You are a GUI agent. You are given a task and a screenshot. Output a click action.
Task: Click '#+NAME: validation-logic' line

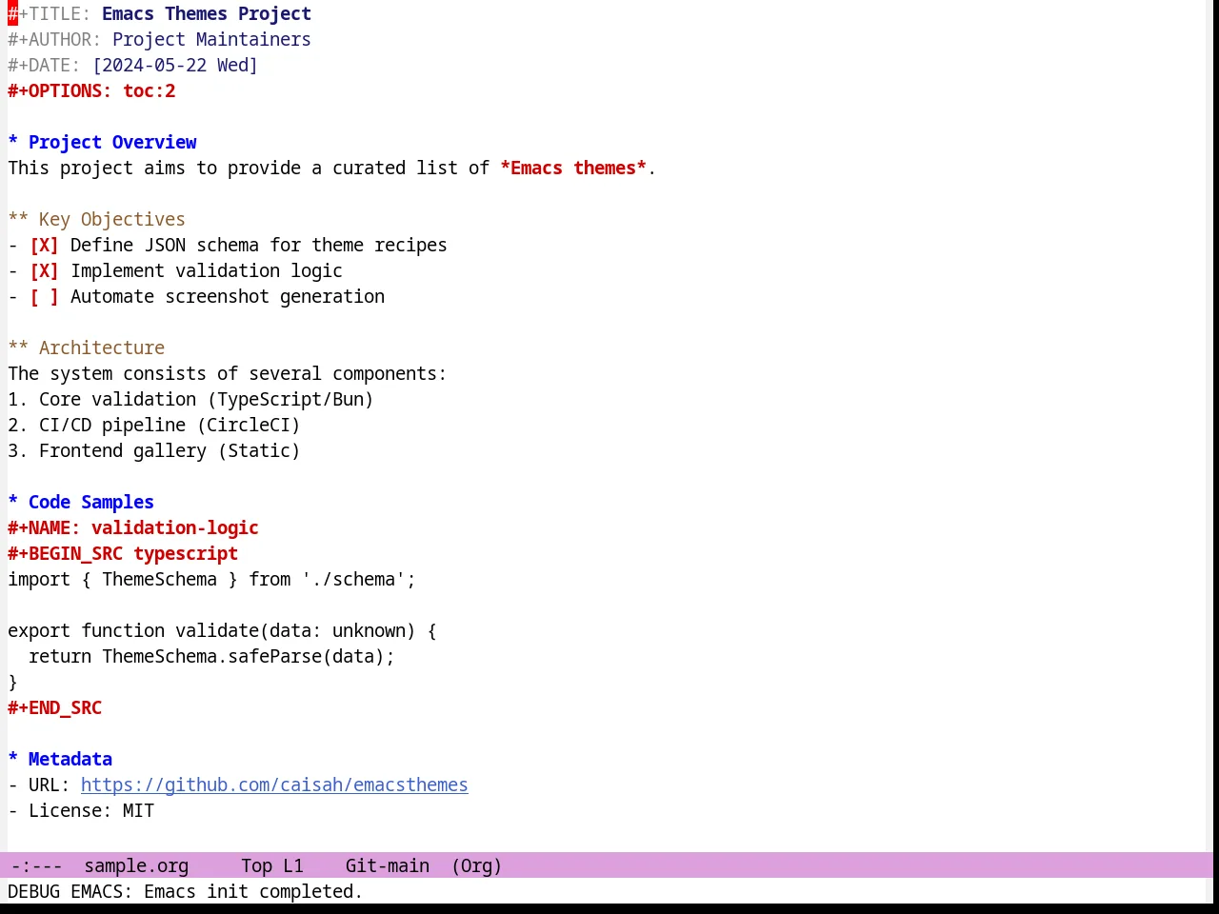click(133, 528)
